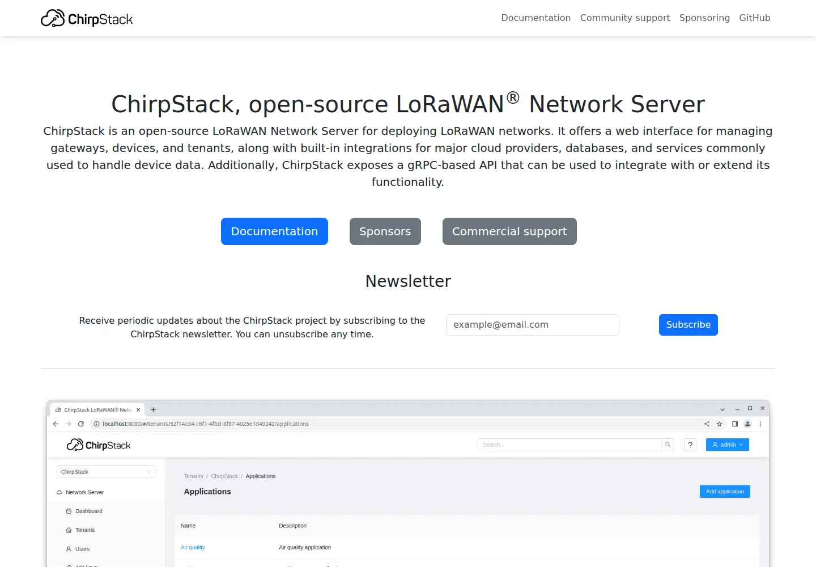Click the reload icon in the embedded browser screenshot
Image resolution: width=816 pixels, height=567 pixels.
point(81,424)
